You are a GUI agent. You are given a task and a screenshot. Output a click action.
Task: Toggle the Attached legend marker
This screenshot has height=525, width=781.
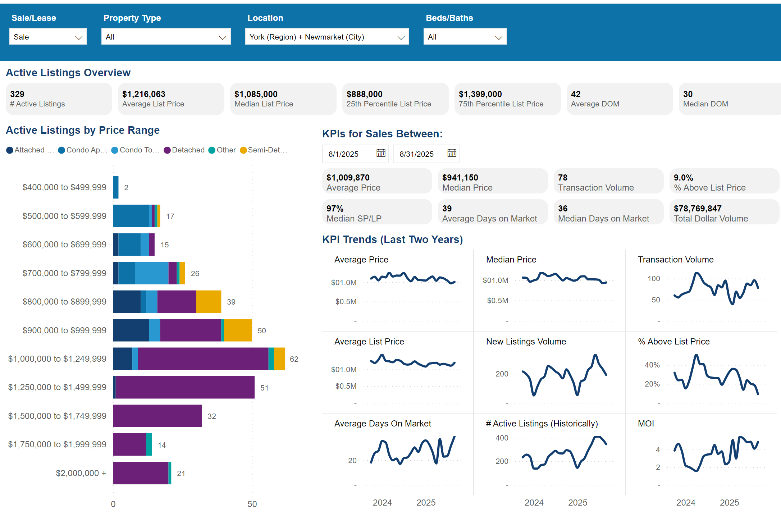pos(10,150)
